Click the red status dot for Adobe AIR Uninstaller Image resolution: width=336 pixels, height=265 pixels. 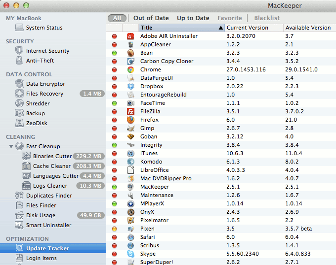coord(115,36)
